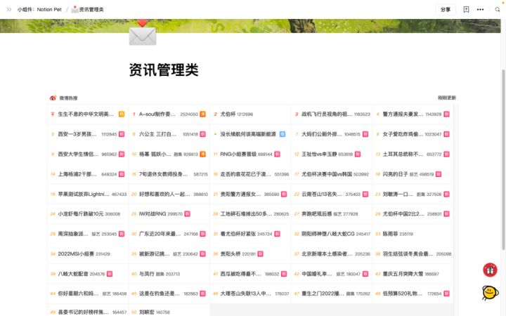Screen dimensions: 506x316
Task: Open the IW对战RNG topic
Action: pyautogui.click(x=153, y=213)
